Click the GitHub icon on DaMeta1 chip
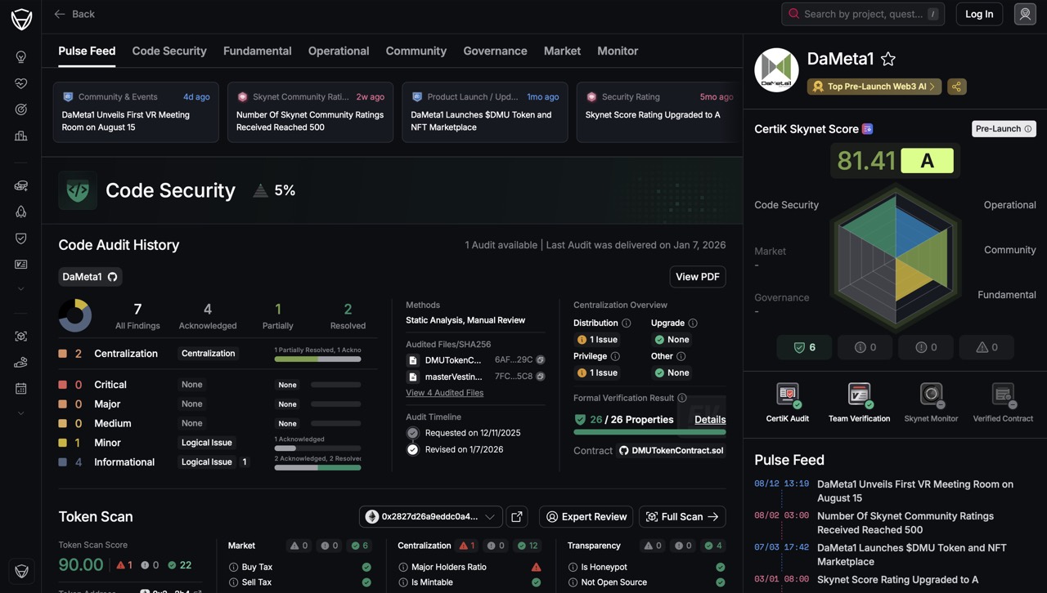 (x=113, y=277)
